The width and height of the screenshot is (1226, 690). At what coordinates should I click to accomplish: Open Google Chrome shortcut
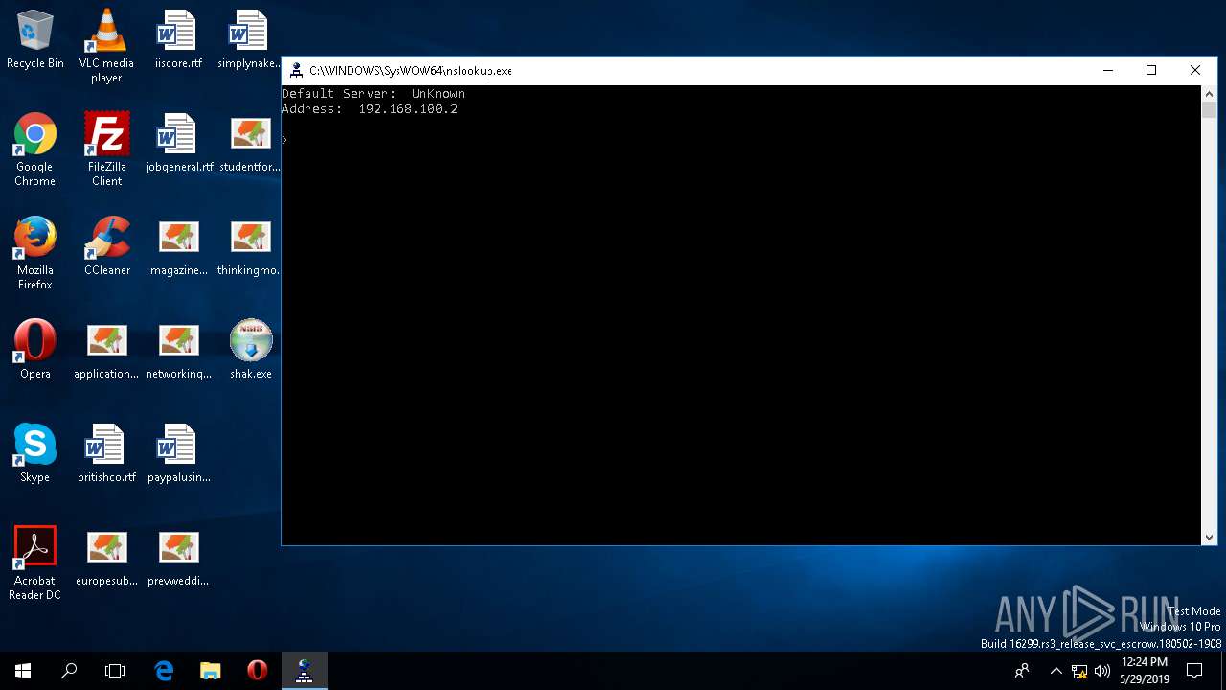35,149
